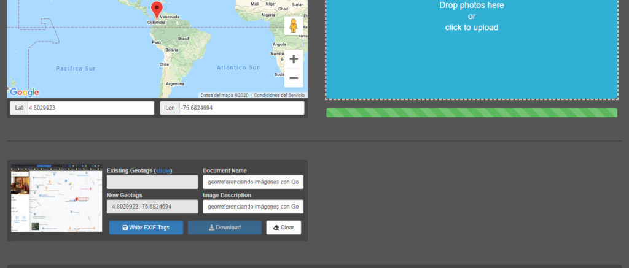Image resolution: width=629 pixels, height=268 pixels.
Task: Click the Google logo on the map
Action: (x=24, y=93)
